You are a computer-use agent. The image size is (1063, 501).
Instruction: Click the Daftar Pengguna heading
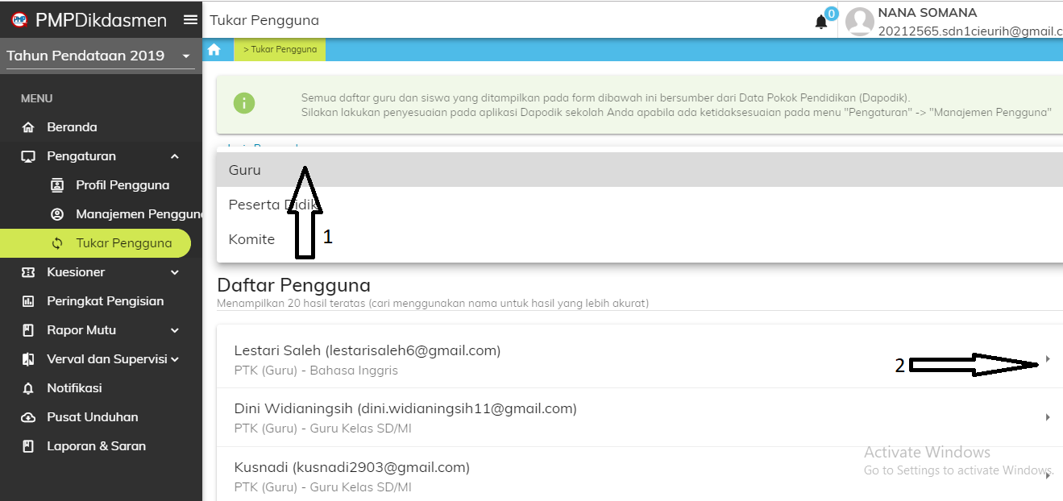[x=294, y=285]
